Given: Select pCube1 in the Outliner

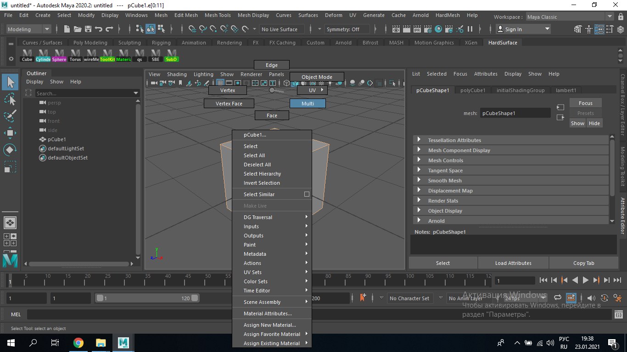Looking at the screenshot, I should [x=57, y=139].
